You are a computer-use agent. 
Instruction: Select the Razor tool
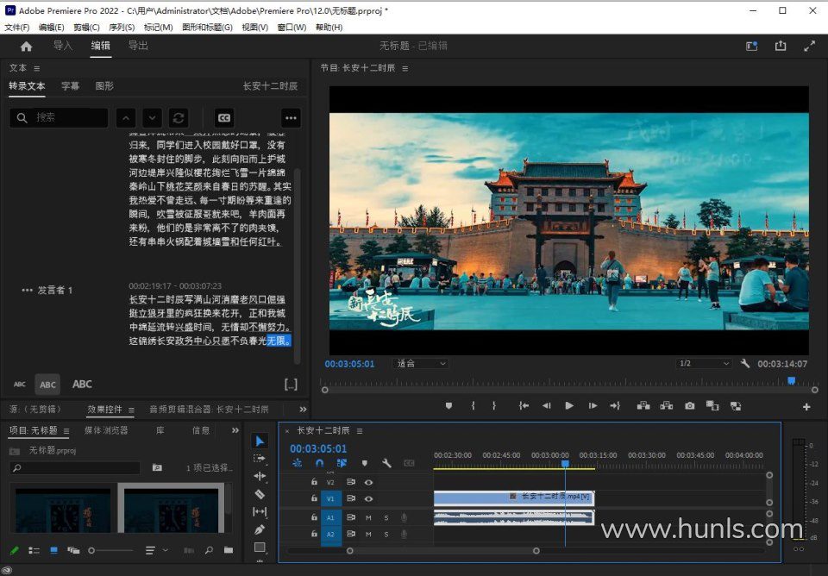pyautogui.click(x=260, y=494)
